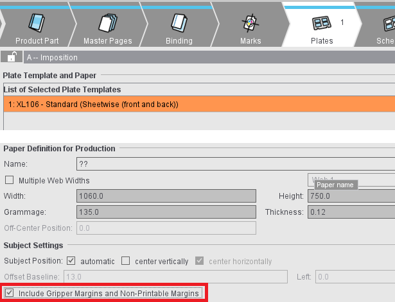Uncheck the automatic subject position checkbox
395x302 pixels.
point(71,261)
